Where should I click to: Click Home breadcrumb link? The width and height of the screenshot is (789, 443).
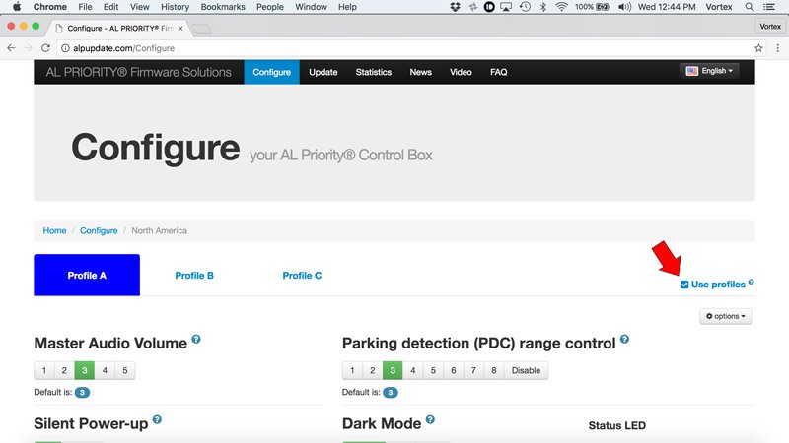tap(54, 230)
